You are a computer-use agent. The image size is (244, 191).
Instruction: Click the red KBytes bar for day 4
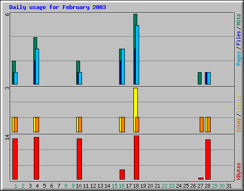36,158
